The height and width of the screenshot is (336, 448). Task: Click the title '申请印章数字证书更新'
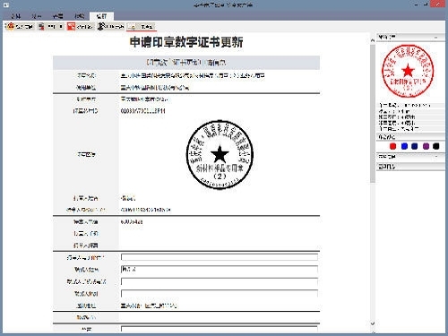point(186,42)
